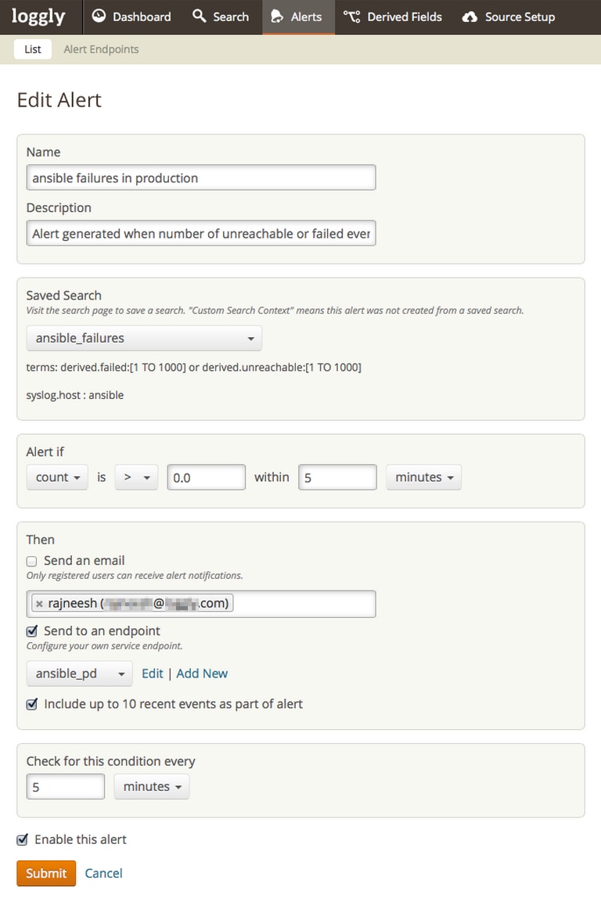Open the ansible_failures saved search dropdown
601x898 pixels.
pos(144,339)
